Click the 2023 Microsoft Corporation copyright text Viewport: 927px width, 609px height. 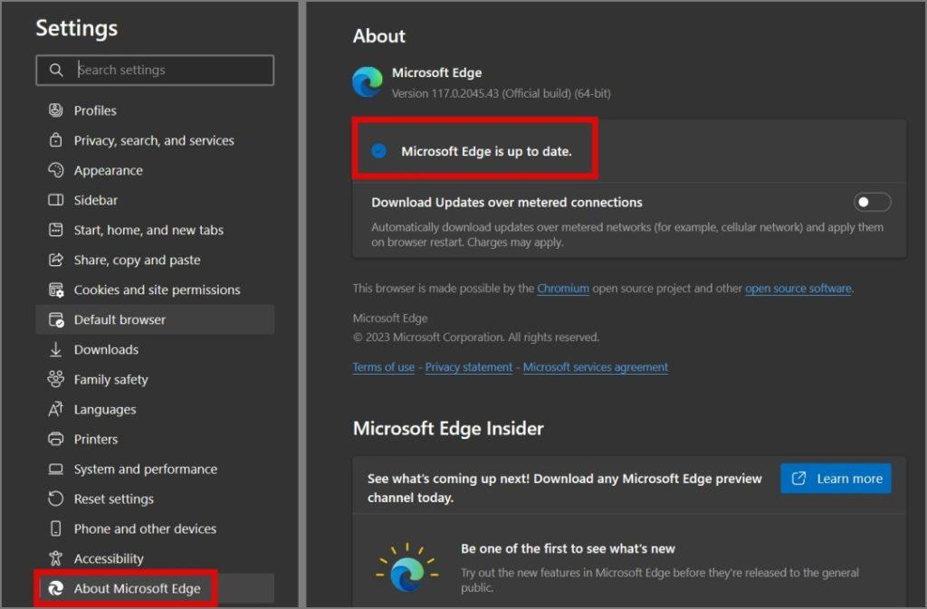point(476,338)
